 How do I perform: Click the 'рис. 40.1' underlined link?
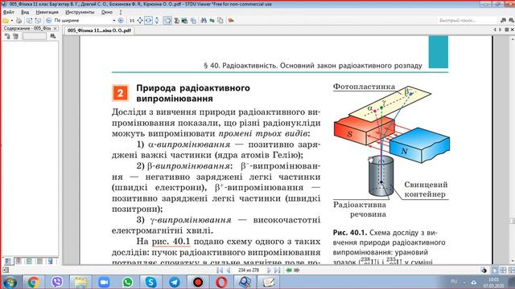point(171,242)
